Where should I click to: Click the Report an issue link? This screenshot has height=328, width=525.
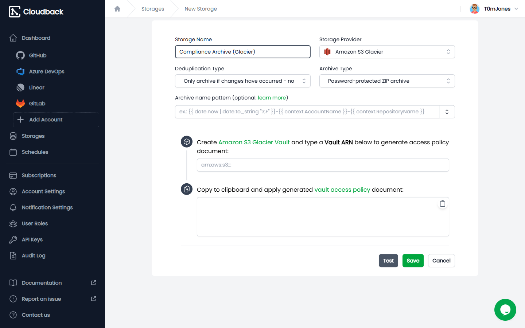[52, 299]
